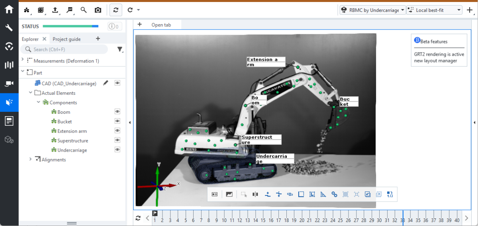Image resolution: width=478 pixels, height=226 pixels.
Task: Click in the Explorer search field
Action: [66, 49]
